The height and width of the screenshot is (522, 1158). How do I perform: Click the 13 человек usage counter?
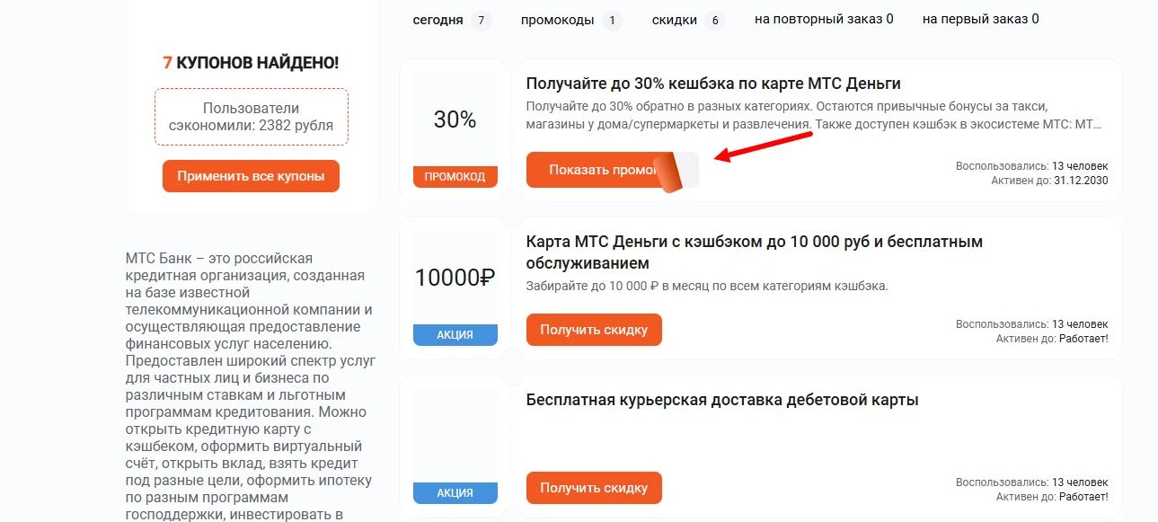(1080, 165)
